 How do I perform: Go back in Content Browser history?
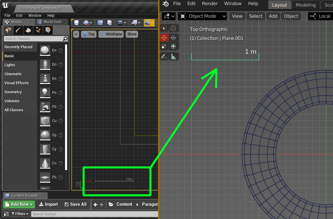coord(96,205)
